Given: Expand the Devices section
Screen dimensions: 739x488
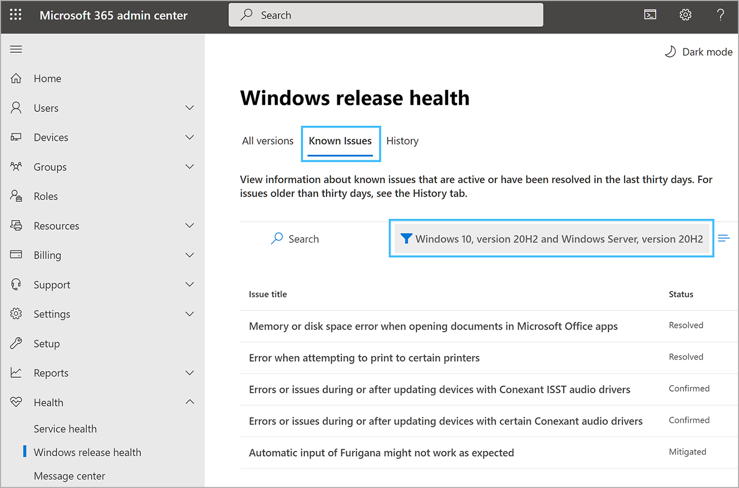Looking at the screenshot, I should [190, 137].
